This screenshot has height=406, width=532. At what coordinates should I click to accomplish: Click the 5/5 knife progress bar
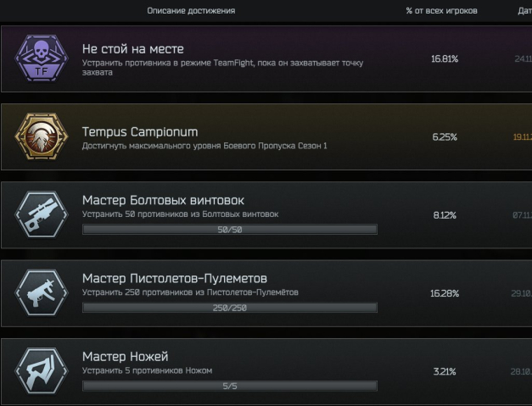229,386
